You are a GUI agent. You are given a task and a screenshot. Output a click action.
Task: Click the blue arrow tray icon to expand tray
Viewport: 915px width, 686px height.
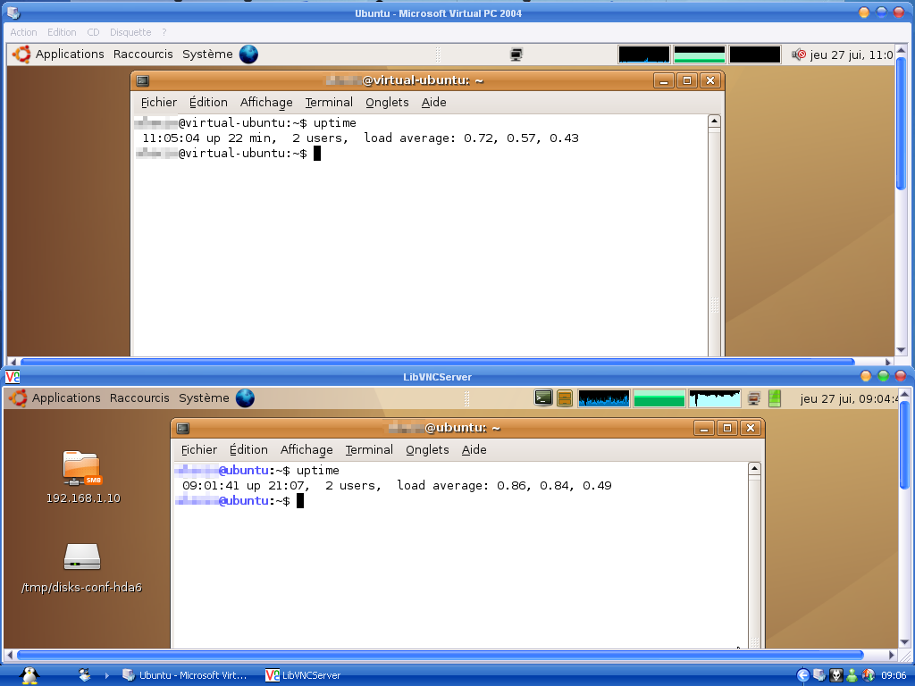point(803,675)
